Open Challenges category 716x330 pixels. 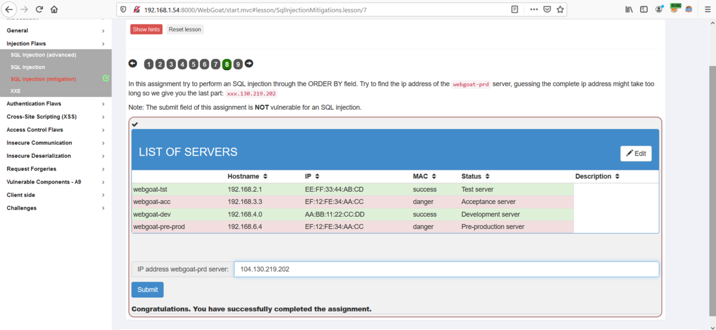(x=21, y=208)
